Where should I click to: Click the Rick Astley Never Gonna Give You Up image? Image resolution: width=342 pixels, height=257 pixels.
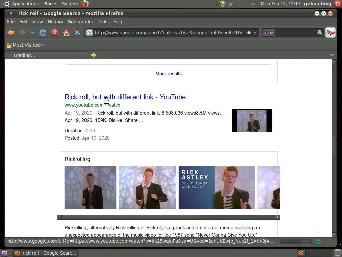pos(216,188)
